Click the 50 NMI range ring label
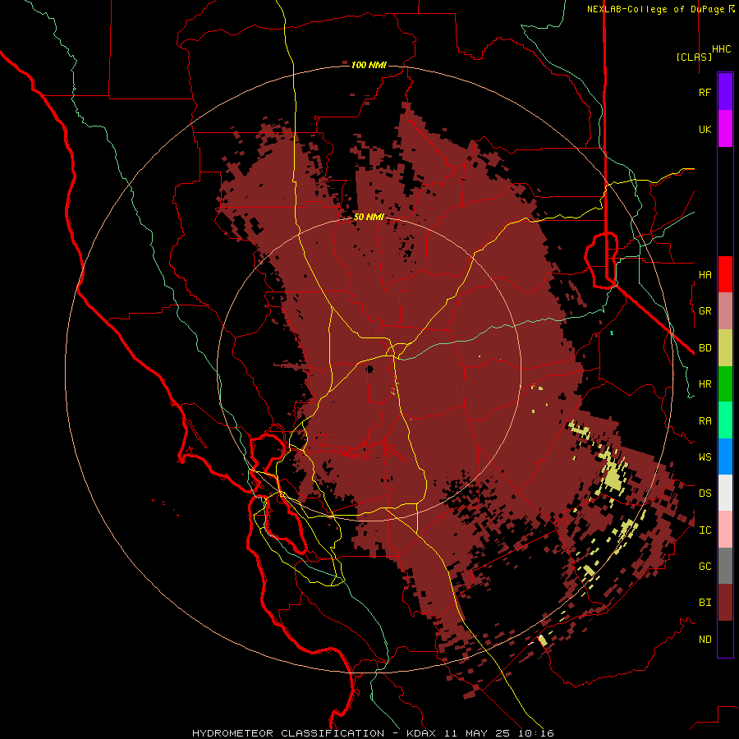The width and height of the screenshot is (739, 739). [369, 217]
